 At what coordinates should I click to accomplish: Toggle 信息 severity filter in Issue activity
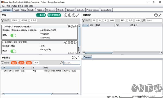tap(112, 20)
